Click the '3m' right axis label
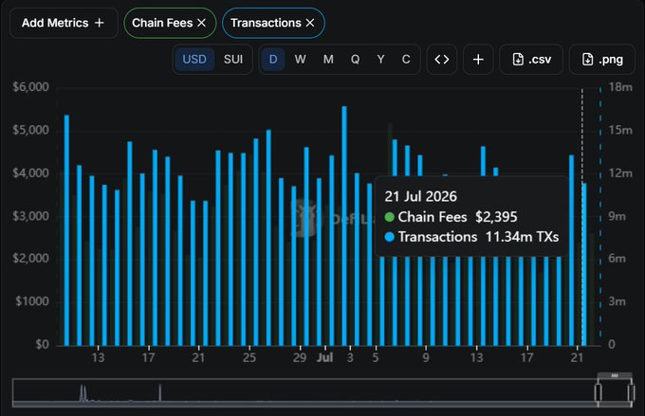The width and height of the screenshot is (645, 416). (x=617, y=301)
